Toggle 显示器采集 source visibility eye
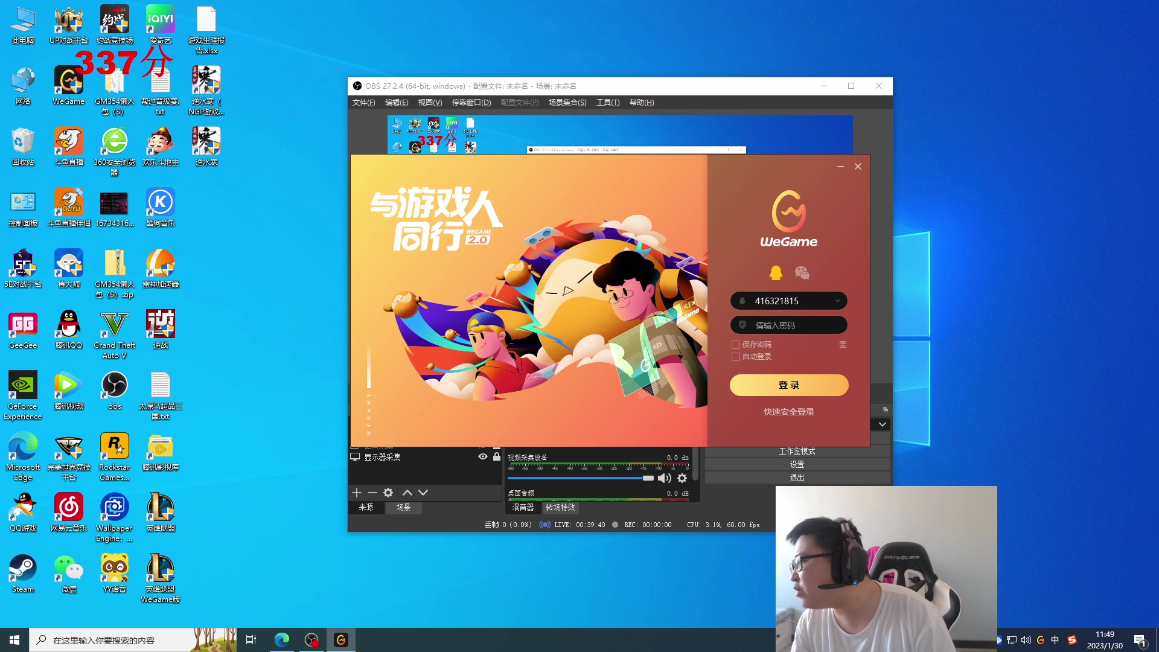 pos(483,457)
